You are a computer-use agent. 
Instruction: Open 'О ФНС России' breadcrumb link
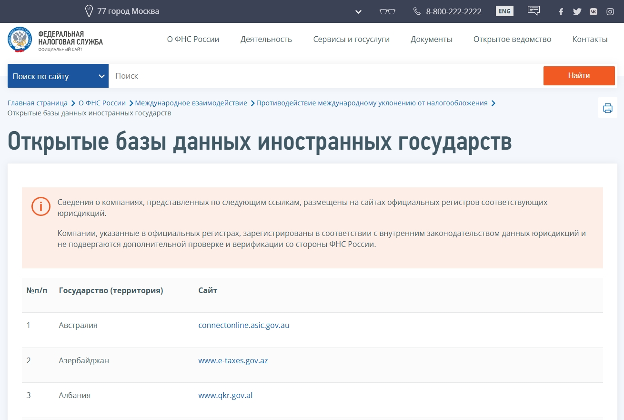pyautogui.click(x=102, y=103)
